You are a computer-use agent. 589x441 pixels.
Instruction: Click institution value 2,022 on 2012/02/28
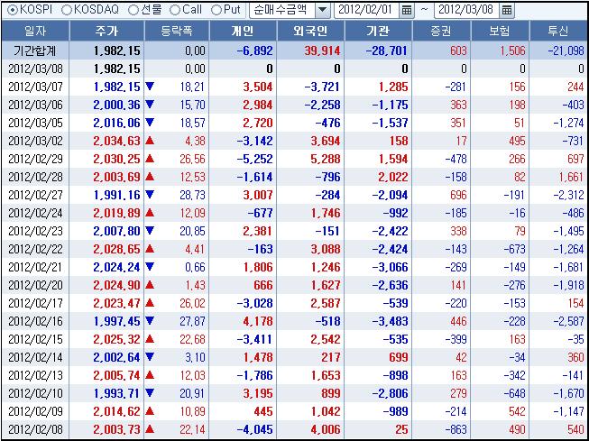pyautogui.click(x=393, y=177)
